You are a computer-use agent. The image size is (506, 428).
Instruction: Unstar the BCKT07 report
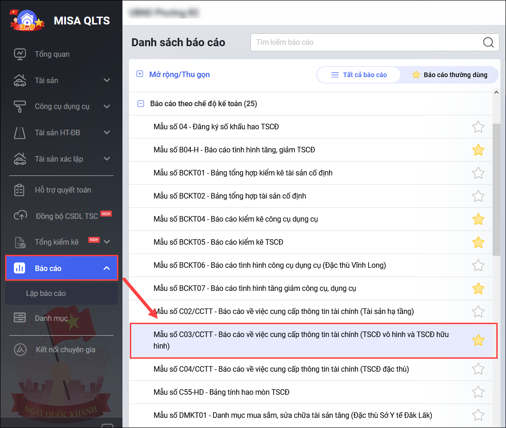pyautogui.click(x=478, y=289)
